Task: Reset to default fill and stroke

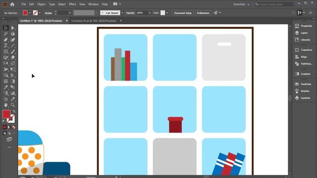Action: 4,121
